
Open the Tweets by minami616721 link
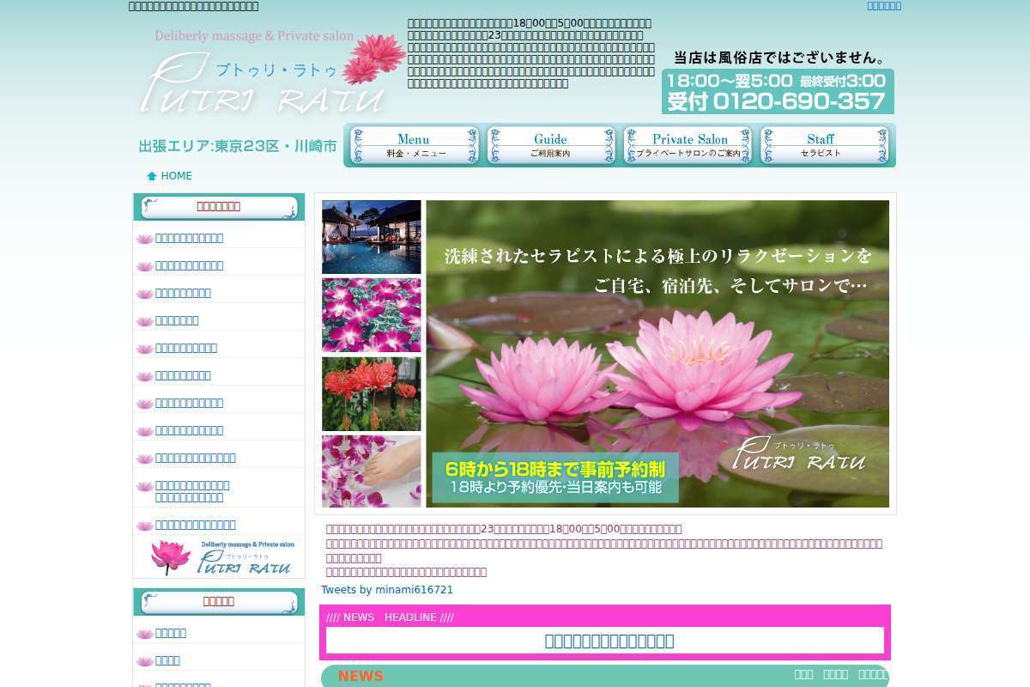click(387, 590)
